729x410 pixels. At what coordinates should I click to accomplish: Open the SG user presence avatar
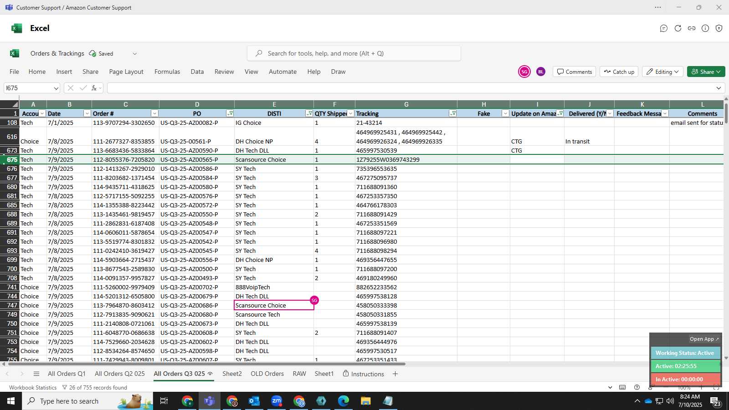(x=524, y=72)
